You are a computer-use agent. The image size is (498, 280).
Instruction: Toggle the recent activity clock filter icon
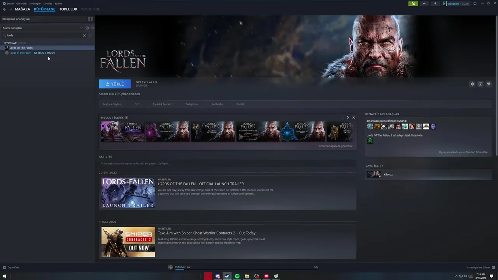[x=87, y=28]
